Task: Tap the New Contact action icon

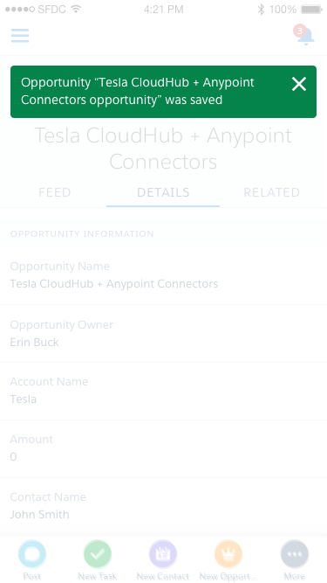Action: pyautogui.click(x=163, y=554)
